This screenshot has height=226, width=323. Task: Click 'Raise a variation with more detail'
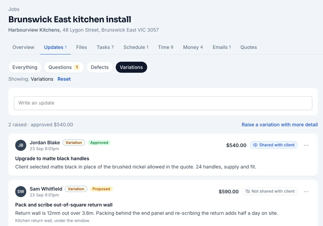(280, 125)
